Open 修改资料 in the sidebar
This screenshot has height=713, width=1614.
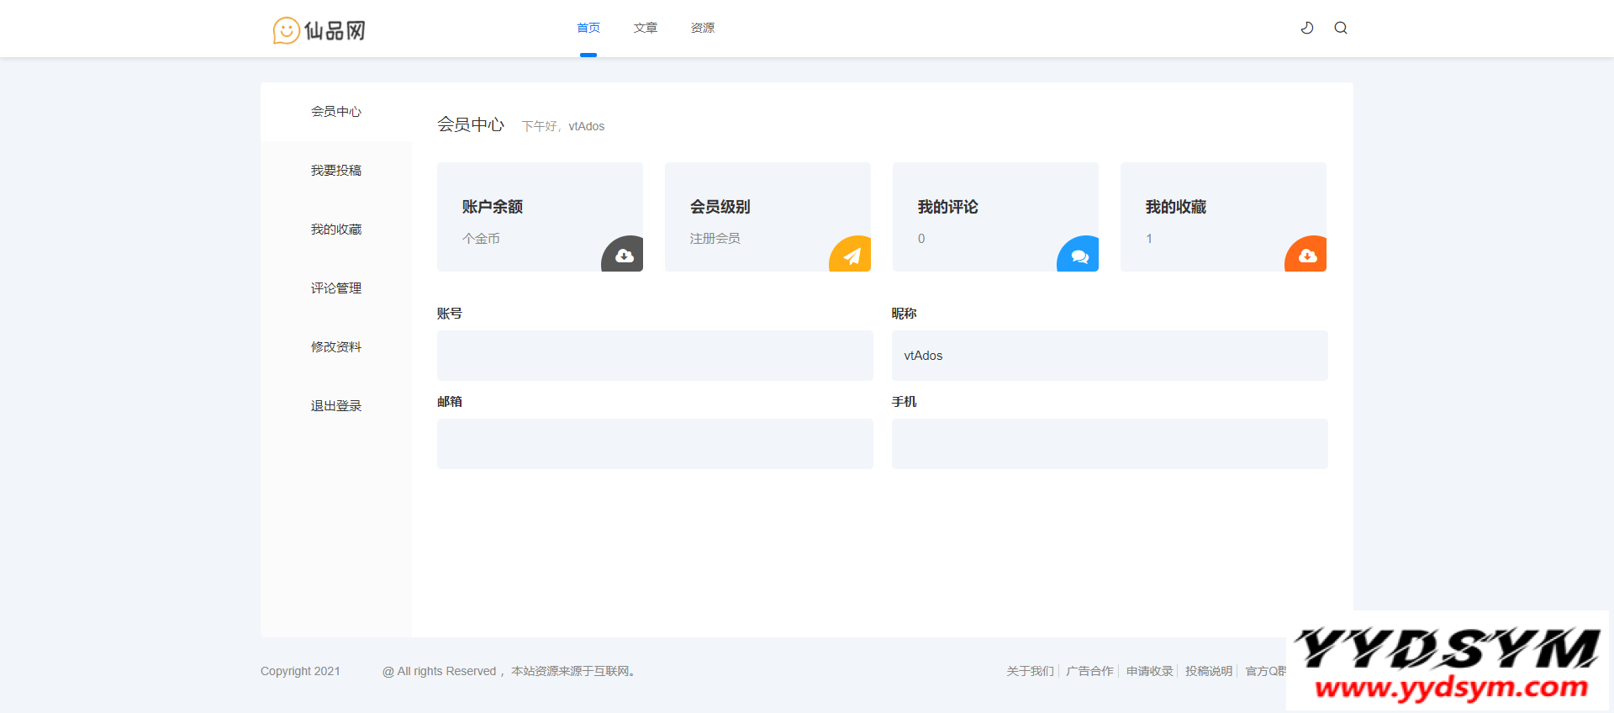[x=336, y=347]
